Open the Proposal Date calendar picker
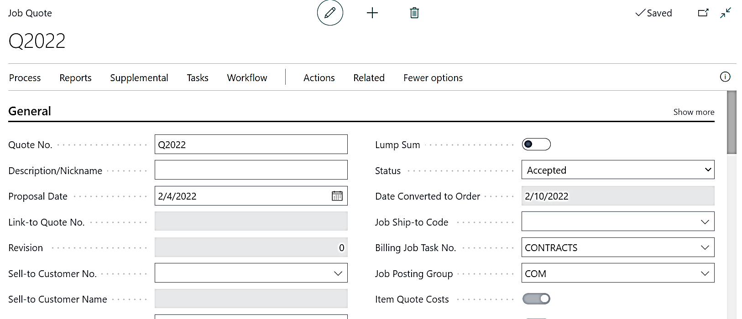 pos(337,196)
